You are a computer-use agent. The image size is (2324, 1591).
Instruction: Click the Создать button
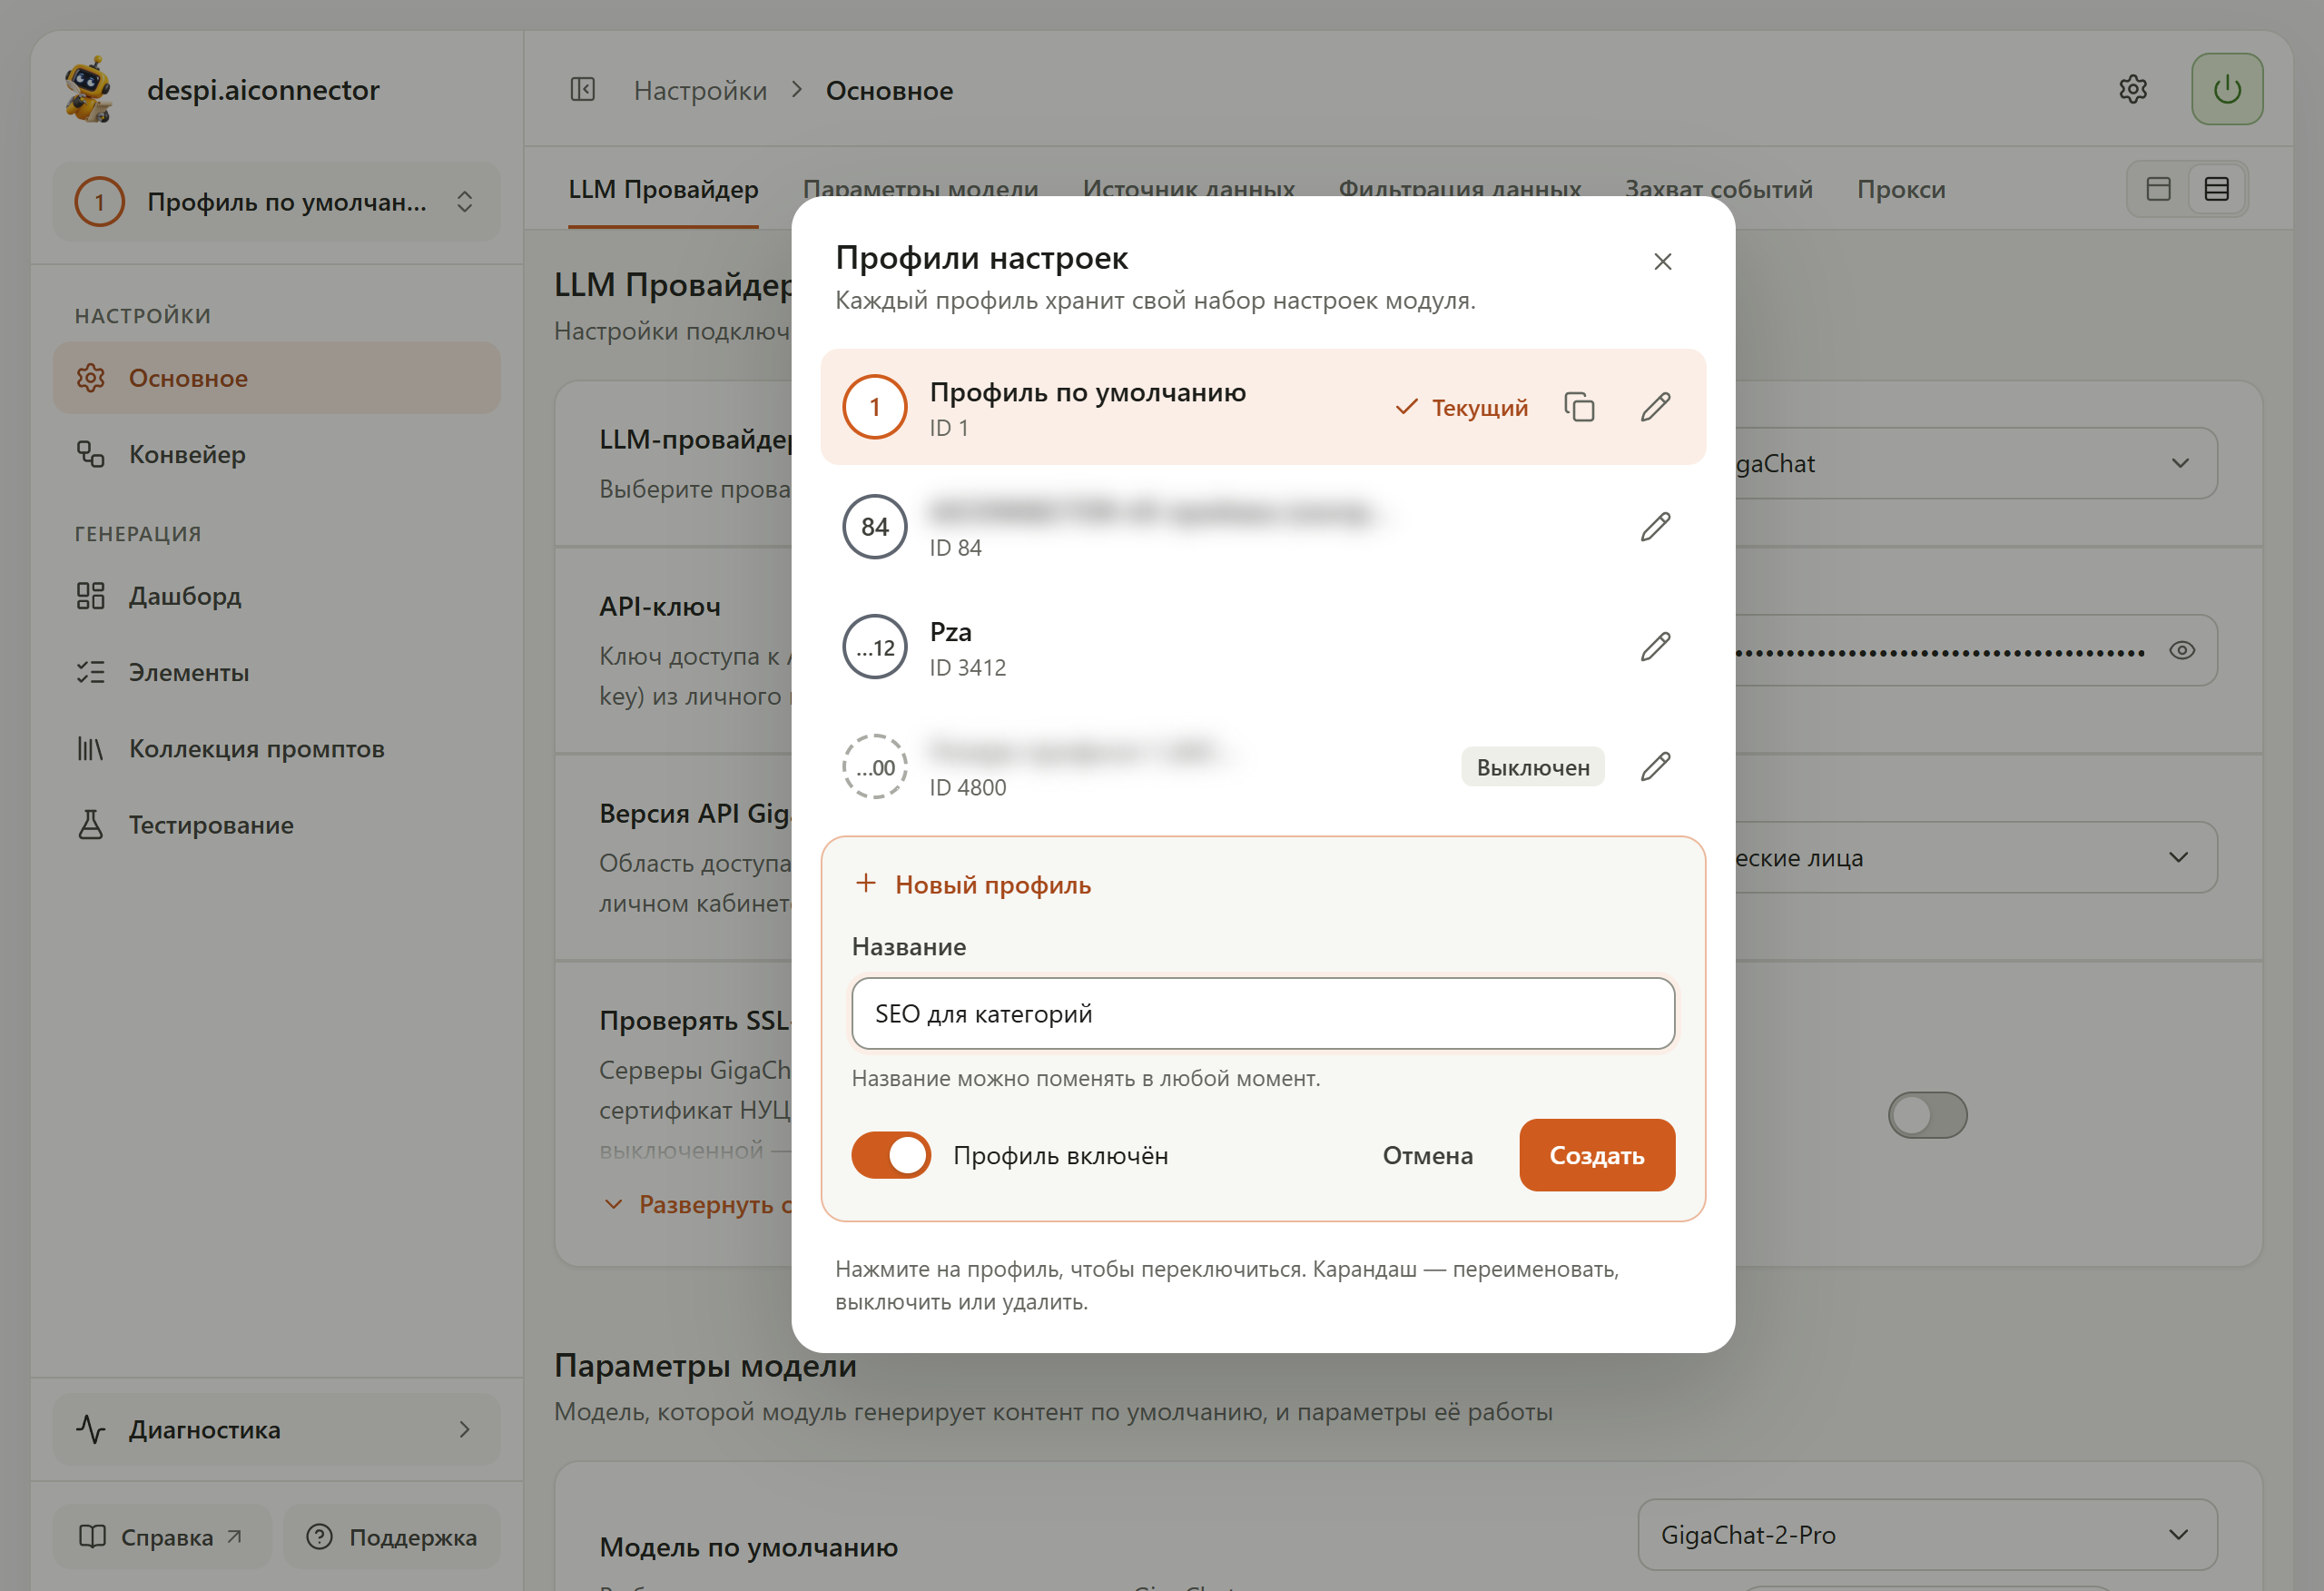(x=1597, y=1156)
